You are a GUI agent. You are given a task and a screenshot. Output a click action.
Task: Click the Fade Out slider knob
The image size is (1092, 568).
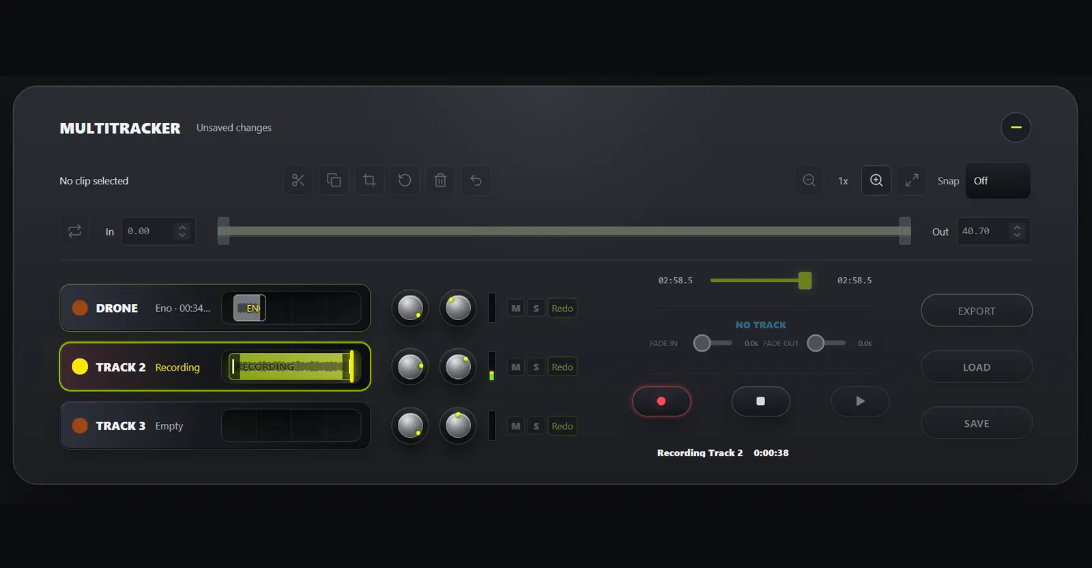816,343
